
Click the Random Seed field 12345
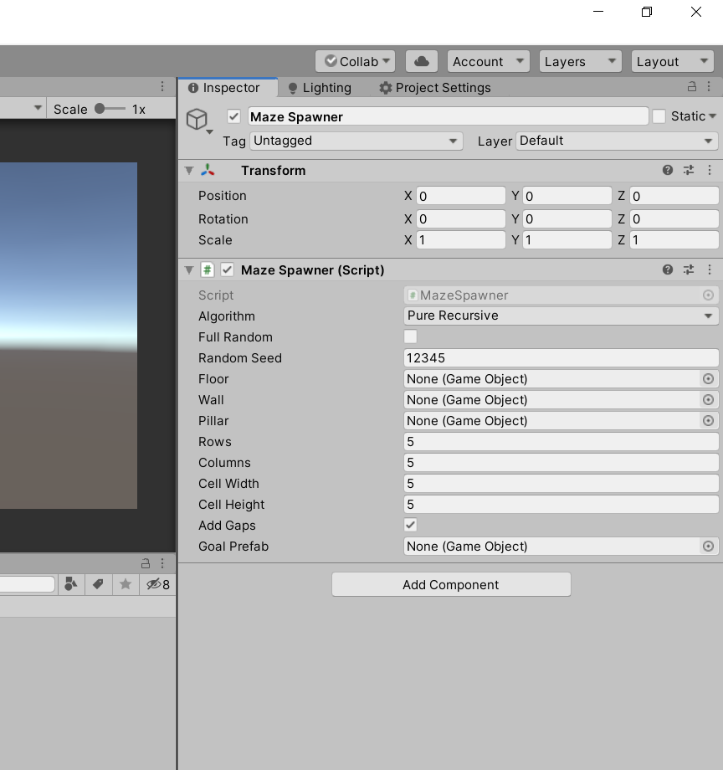tap(561, 358)
